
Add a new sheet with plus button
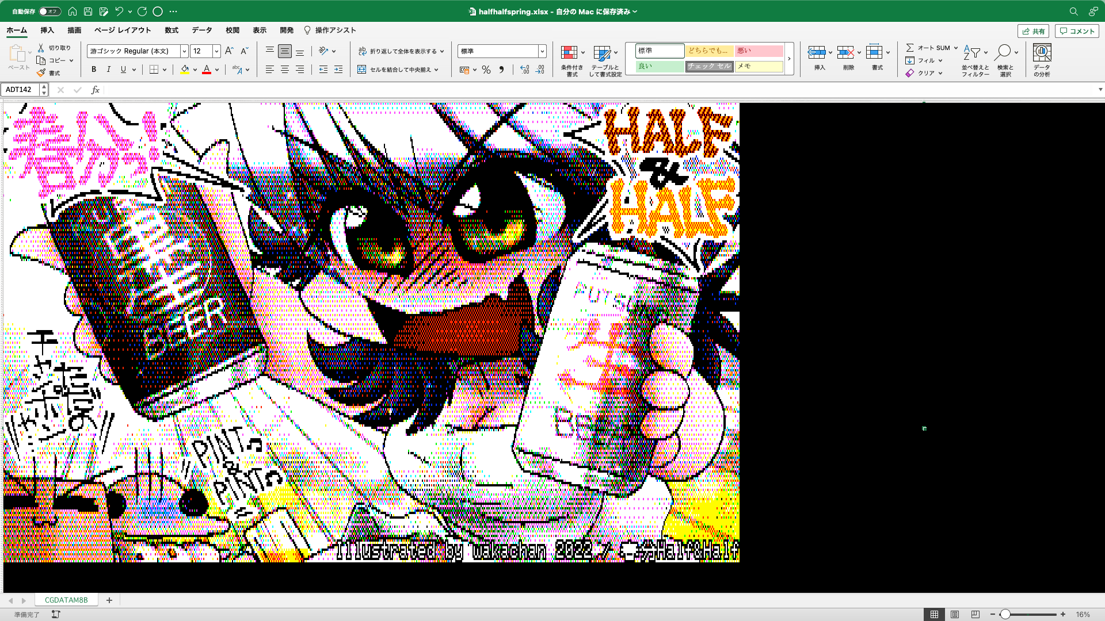[x=109, y=600]
